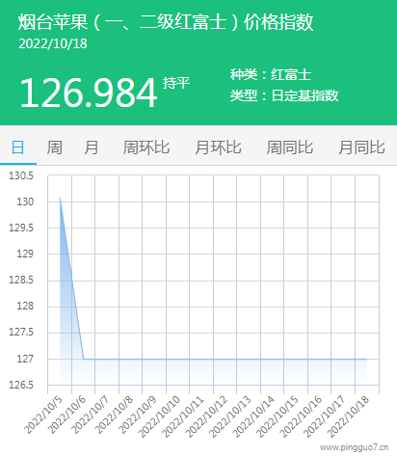Click the 130 y-axis label

[x=25, y=201]
